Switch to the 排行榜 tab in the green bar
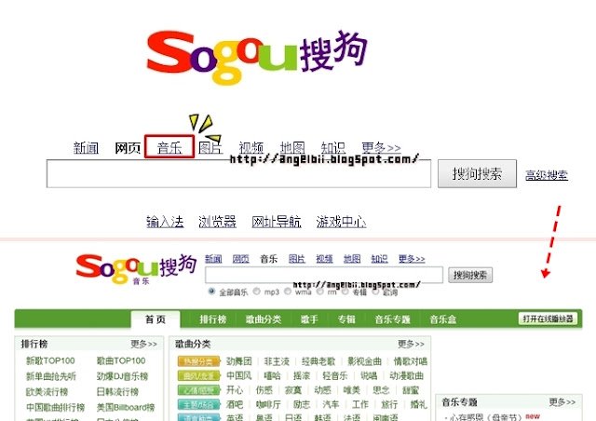The height and width of the screenshot is (421, 596). [213, 319]
